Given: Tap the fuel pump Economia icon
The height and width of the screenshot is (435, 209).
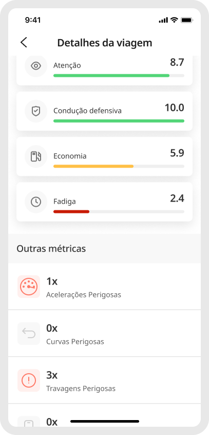Looking at the screenshot, I should coord(36,157).
